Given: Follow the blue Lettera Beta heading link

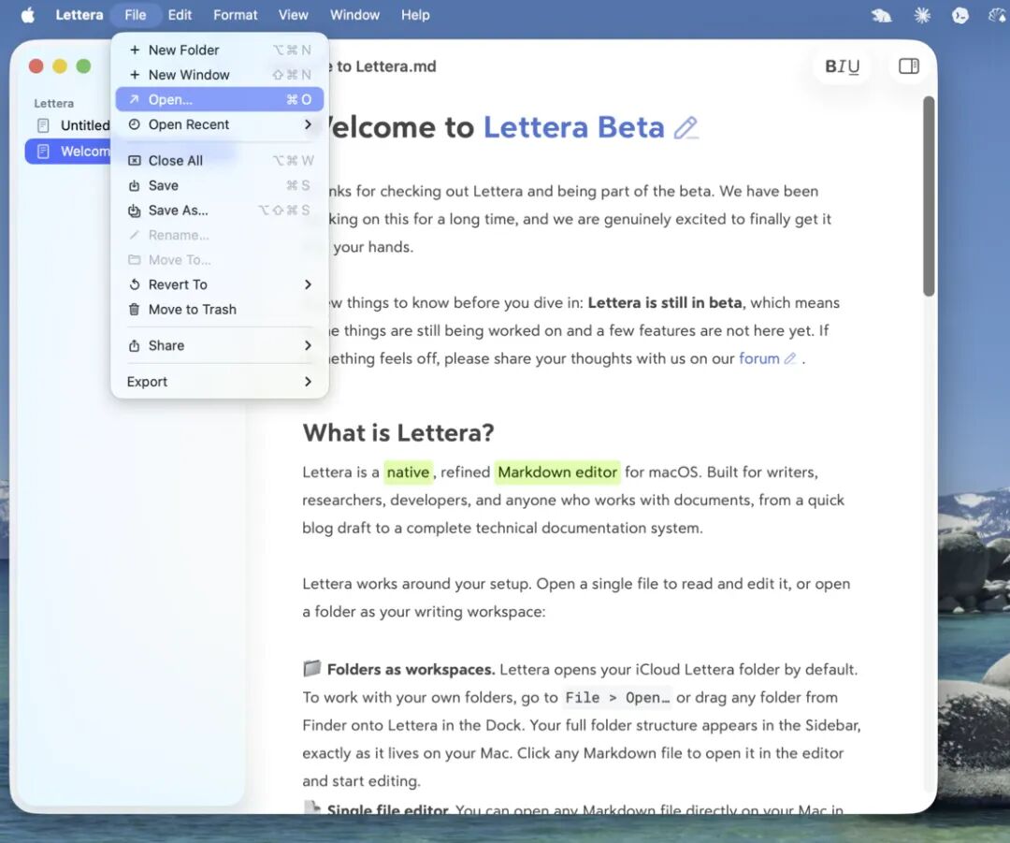Looking at the screenshot, I should (x=573, y=127).
